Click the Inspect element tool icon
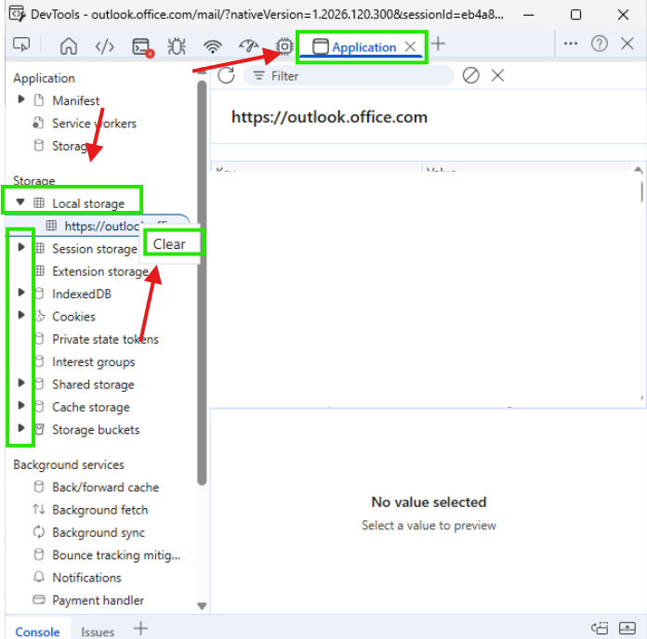The height and width of the screenshot is (639, 647). 21,44
